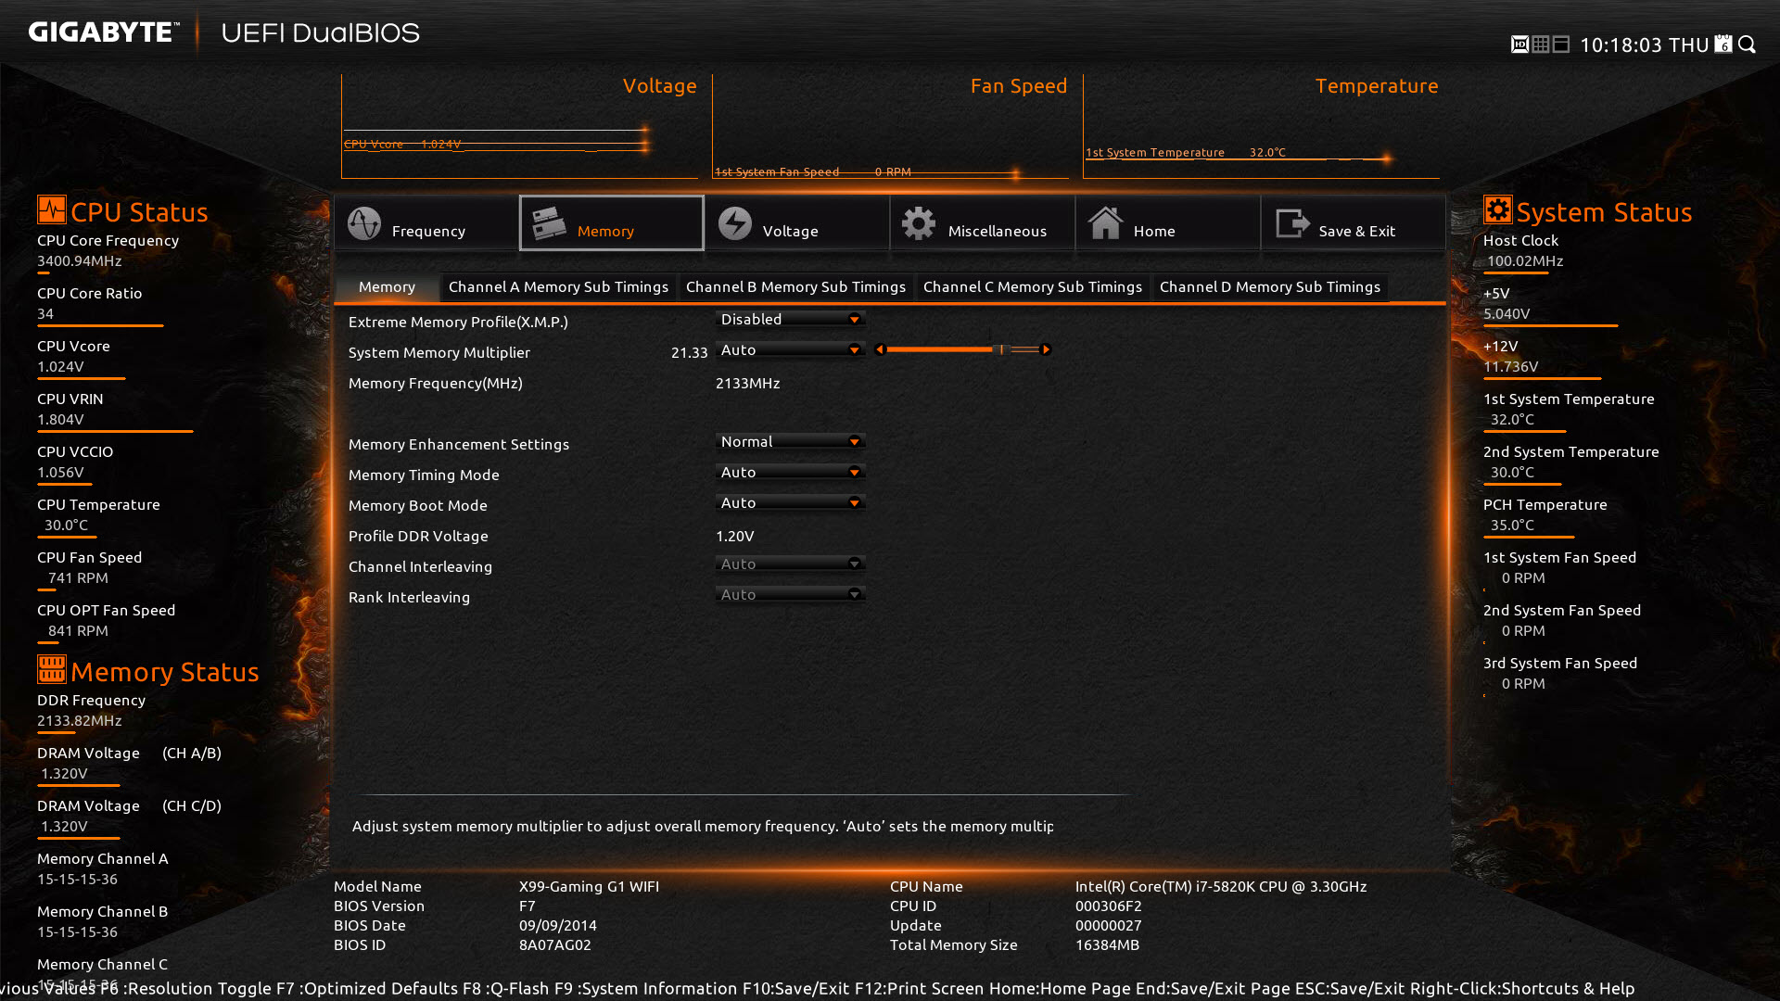
Task: Click the 2133MHz frequency value
Action: 747,383
